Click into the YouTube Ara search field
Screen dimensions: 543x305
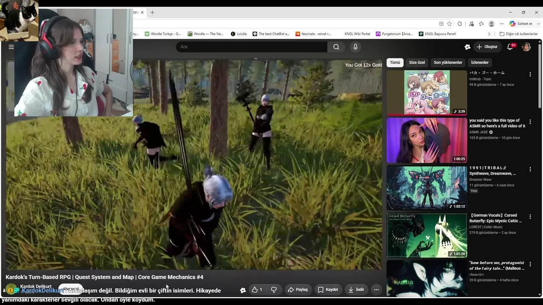coord(252,47)
